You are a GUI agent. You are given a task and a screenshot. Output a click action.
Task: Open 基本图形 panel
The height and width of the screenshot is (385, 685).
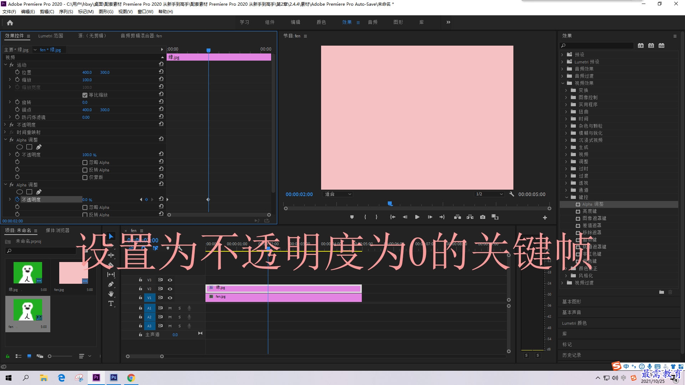572,302
